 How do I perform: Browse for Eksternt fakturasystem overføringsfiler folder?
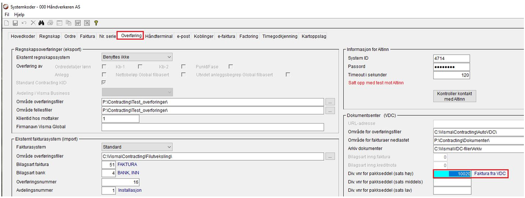click(x=330, y=156)
